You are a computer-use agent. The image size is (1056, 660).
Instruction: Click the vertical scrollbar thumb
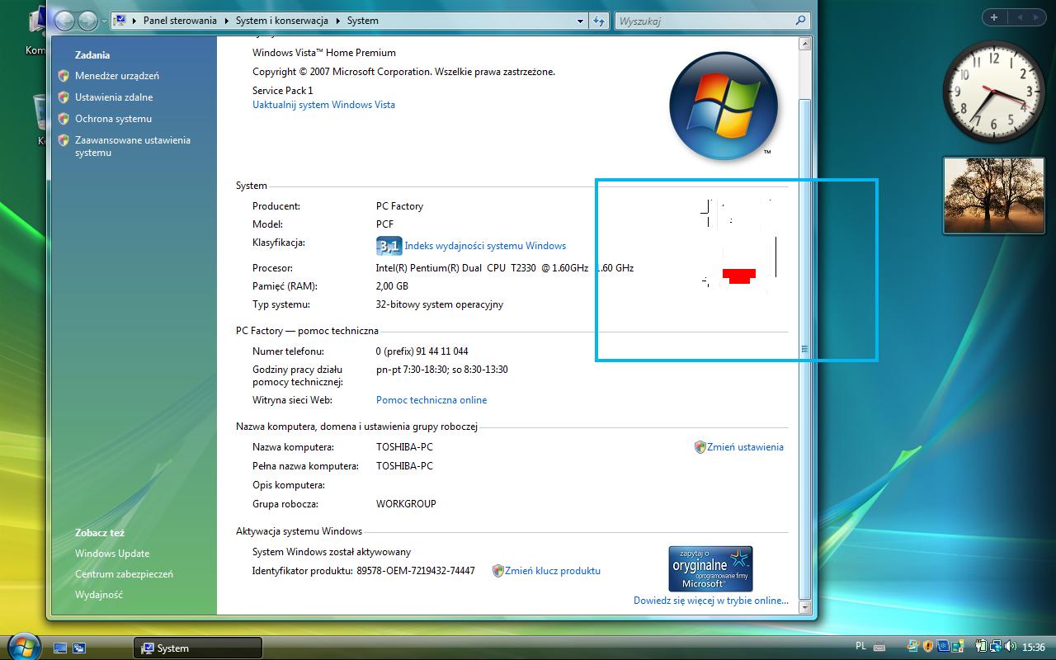click(x=805, y=349)
